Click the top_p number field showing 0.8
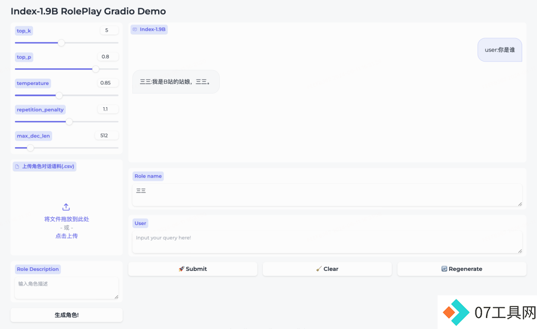The height and width of the screenshot is (329, 537). 108,57
